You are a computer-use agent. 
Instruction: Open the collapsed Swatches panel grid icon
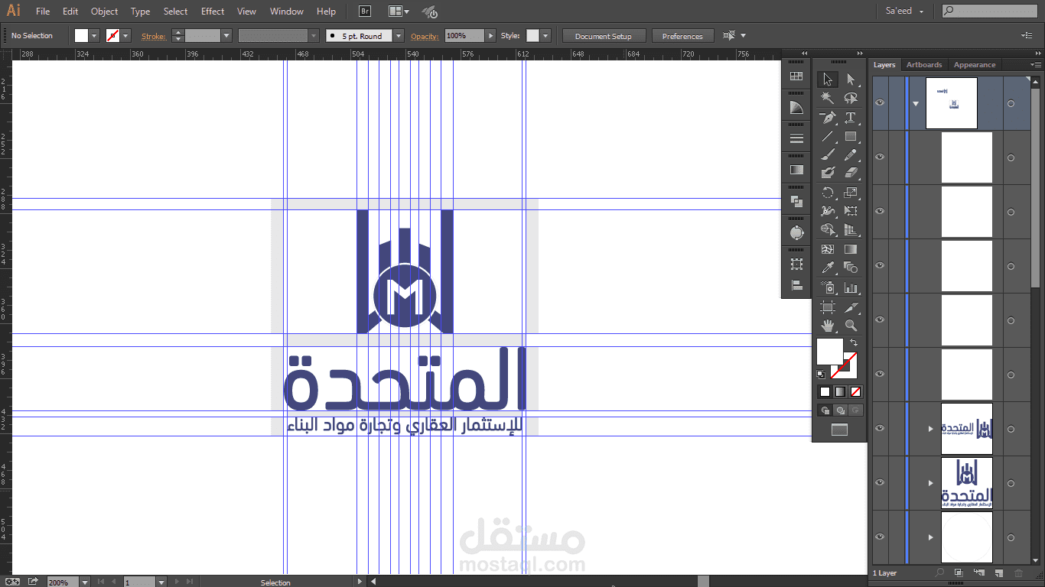(796, 76)
